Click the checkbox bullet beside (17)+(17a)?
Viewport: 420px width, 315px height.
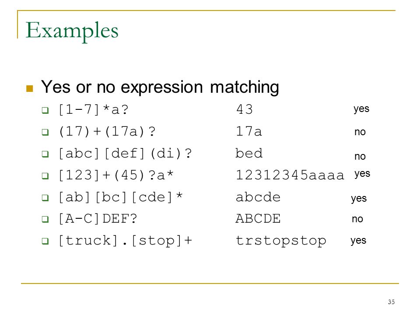[x=45, y=132]
